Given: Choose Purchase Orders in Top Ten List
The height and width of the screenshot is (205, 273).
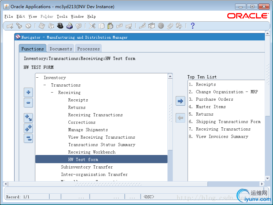Looking at the screenshot, I should tap(215, 99).
